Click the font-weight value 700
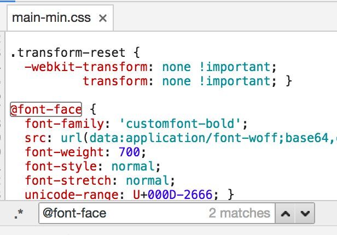The width and height of the screenshot is (337, 235). click(x=129, y=152)
